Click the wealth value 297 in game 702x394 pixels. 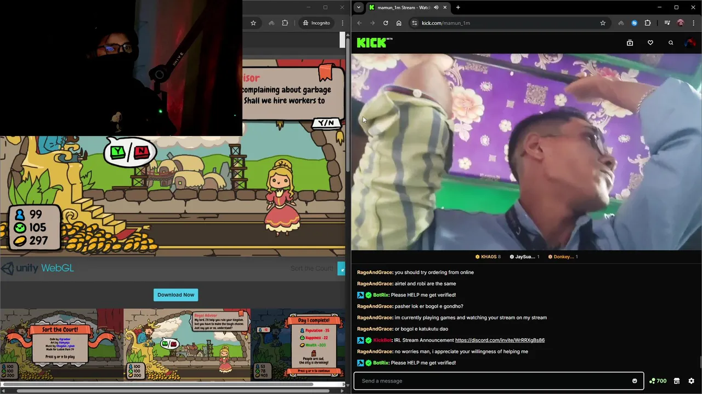click(39, 241)
